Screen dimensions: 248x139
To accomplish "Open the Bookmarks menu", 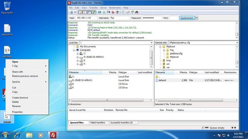I will point(115,8).
